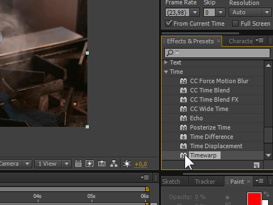Click the effects list scrollbar thumb

(268, 135)
